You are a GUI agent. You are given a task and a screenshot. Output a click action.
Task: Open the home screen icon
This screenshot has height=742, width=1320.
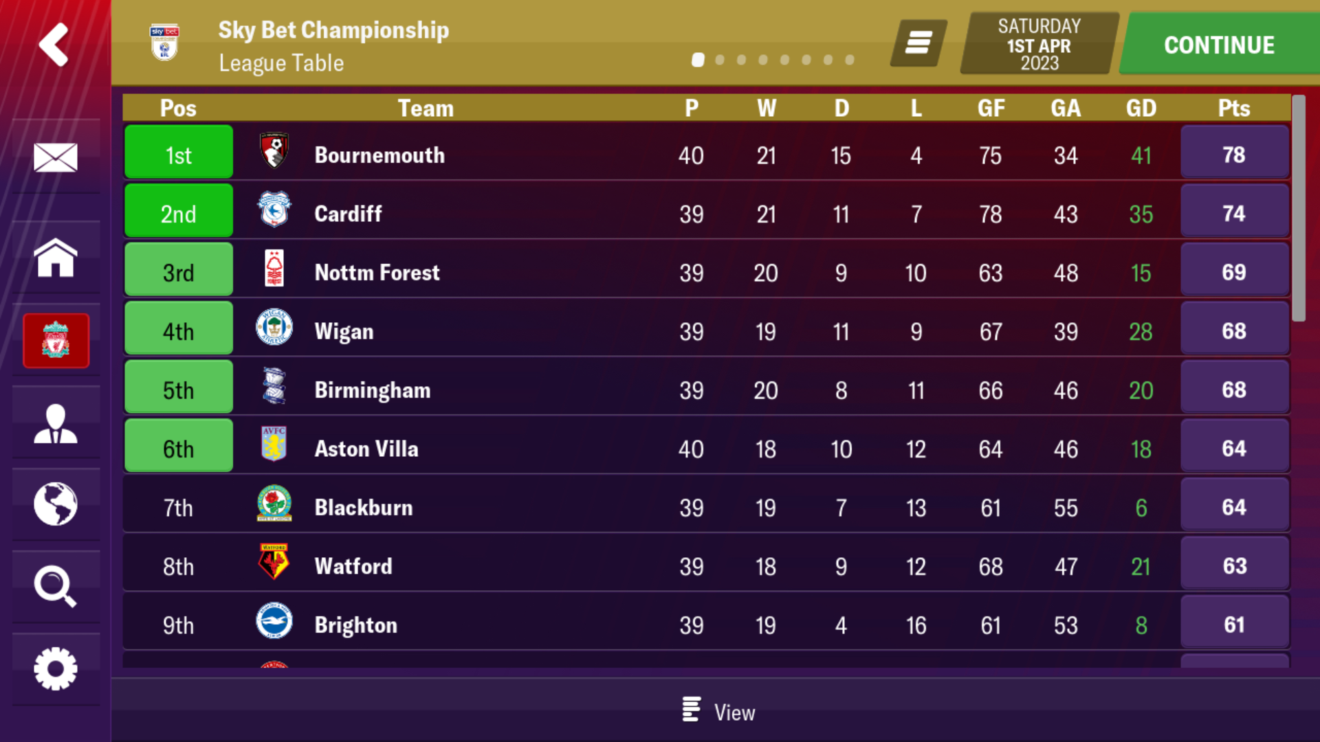click(56, 258)
